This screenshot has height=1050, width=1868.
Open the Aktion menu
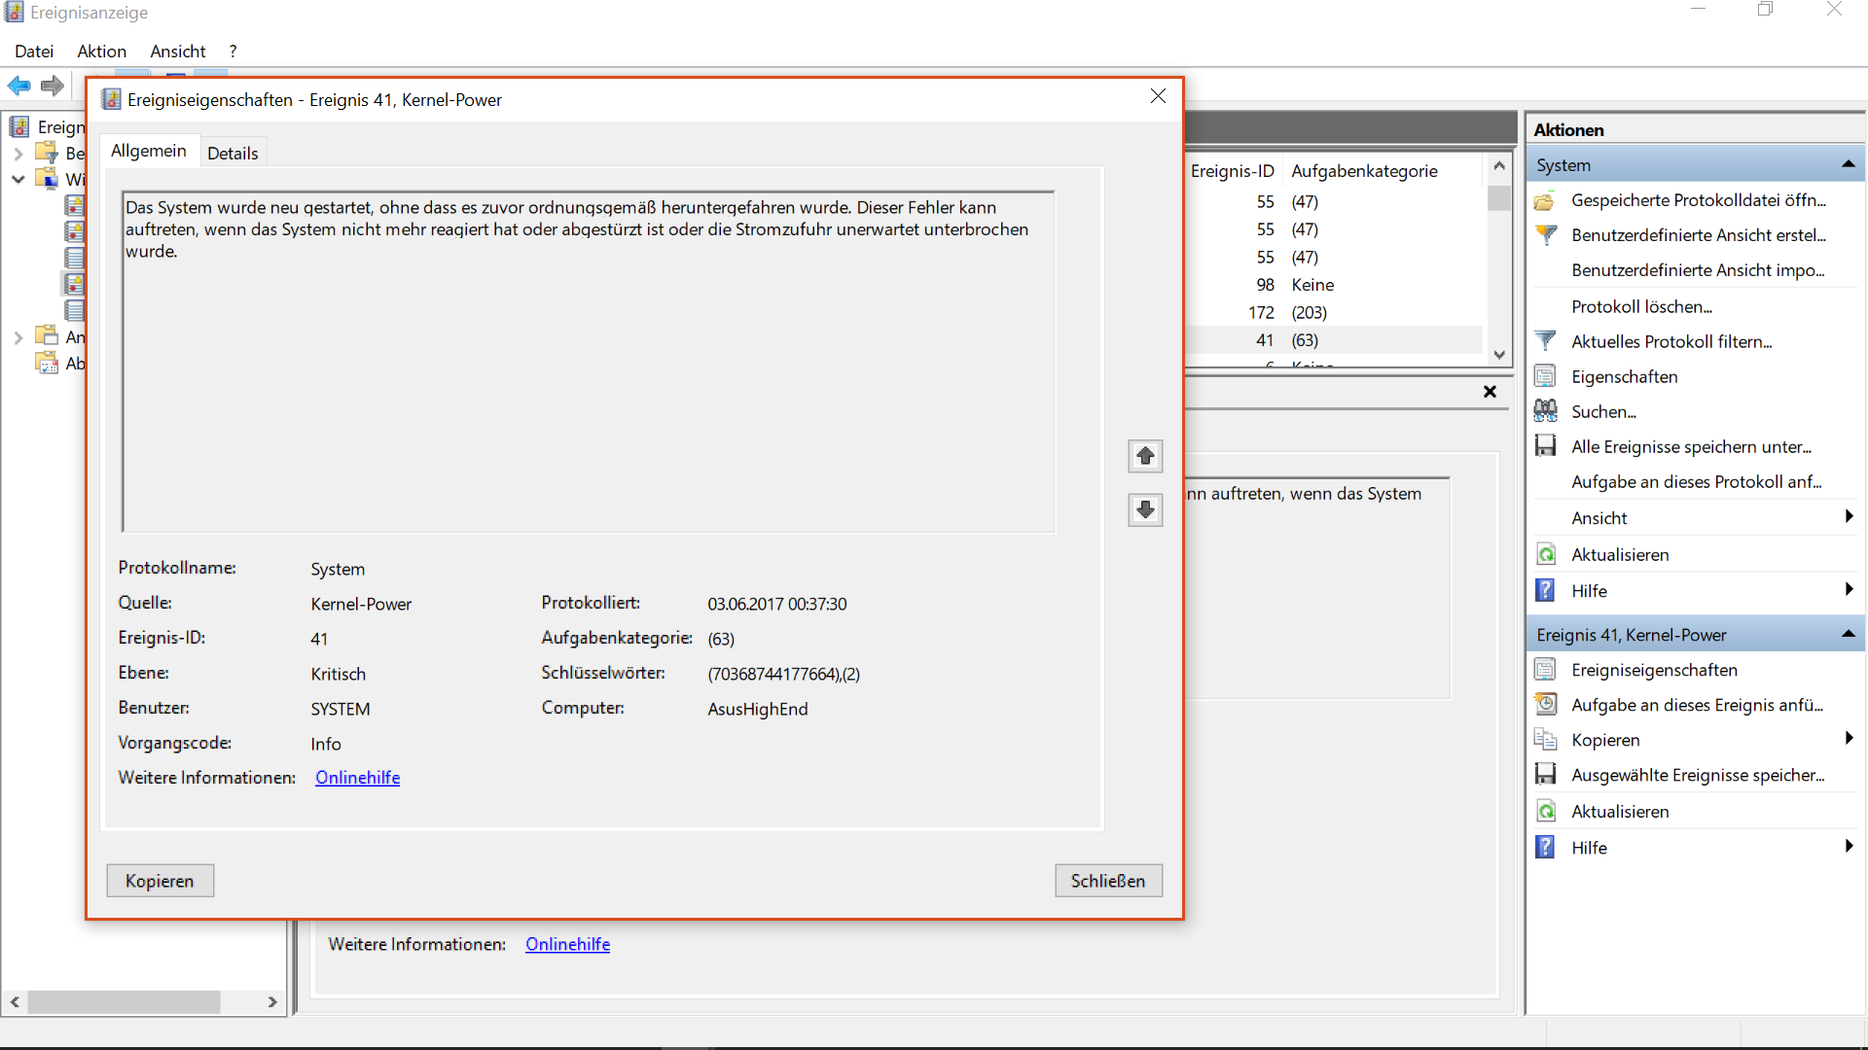(x=101, y=52)
